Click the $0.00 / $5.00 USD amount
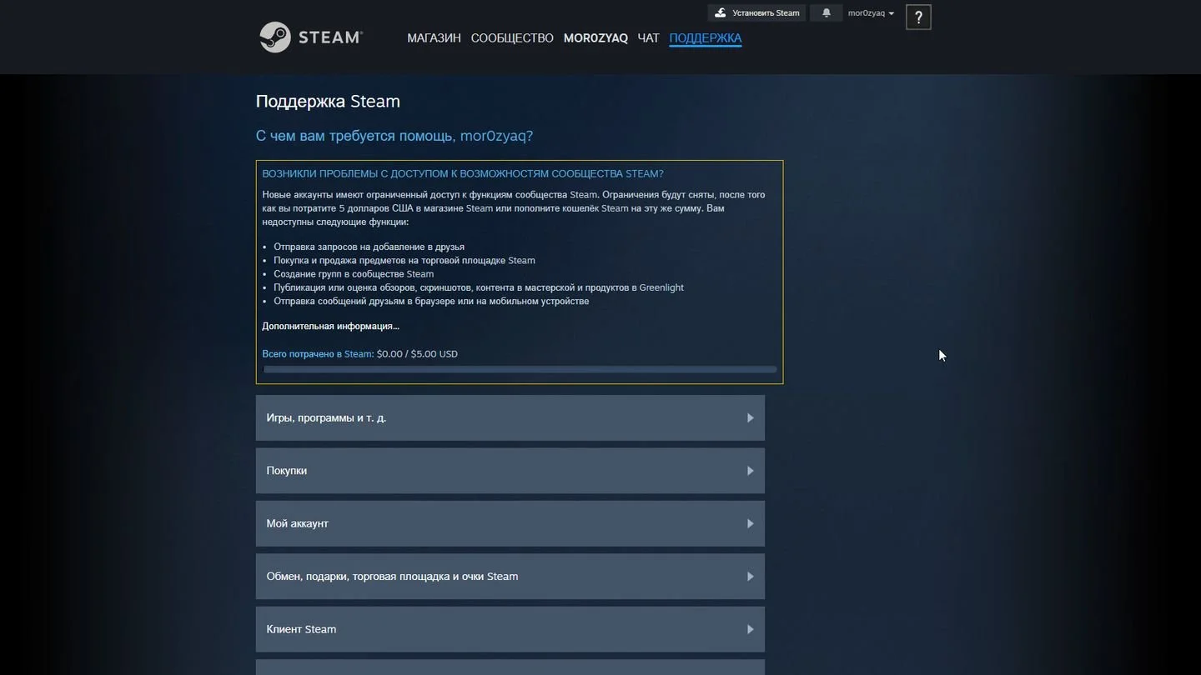This screenshot has width=1201, height=675. [417, 354]
